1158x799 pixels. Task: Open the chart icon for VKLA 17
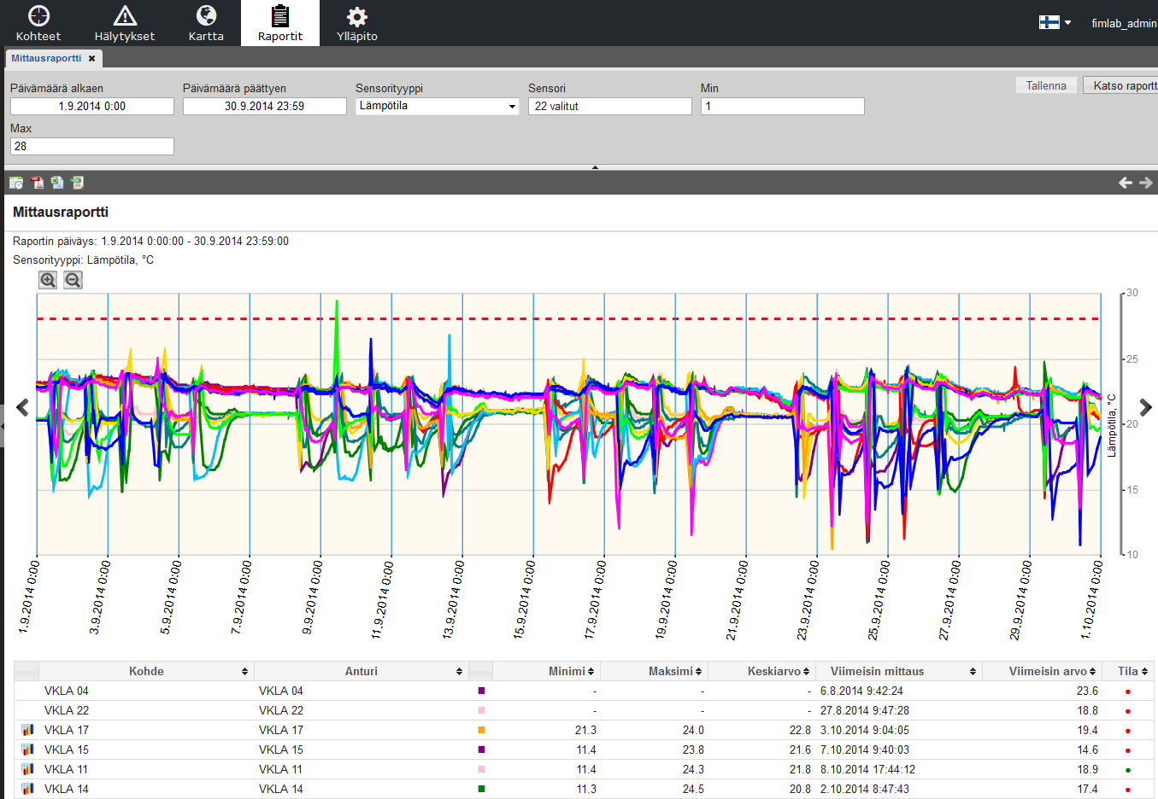(27, 730)
